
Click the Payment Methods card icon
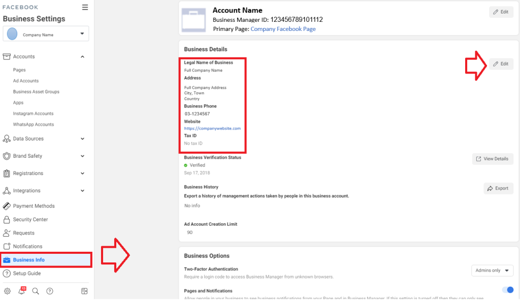7,206
